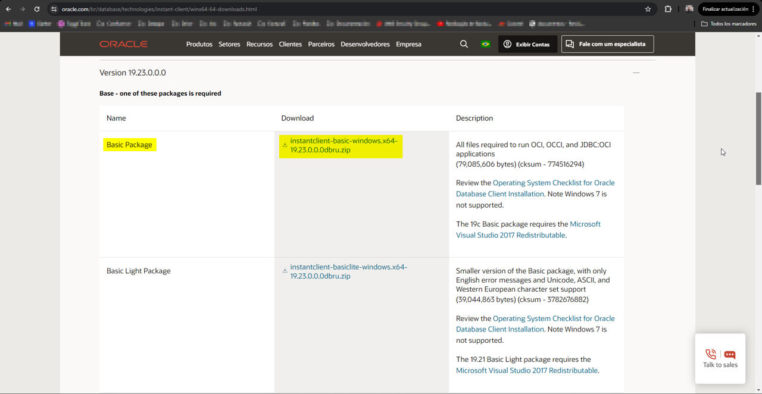Go to Oracle home via the logo

123,44
